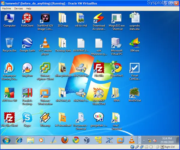This screenshot has height=150, width=180.
Task: Launch Google Chrome from the taskbar
Action: tap(76, 140)
